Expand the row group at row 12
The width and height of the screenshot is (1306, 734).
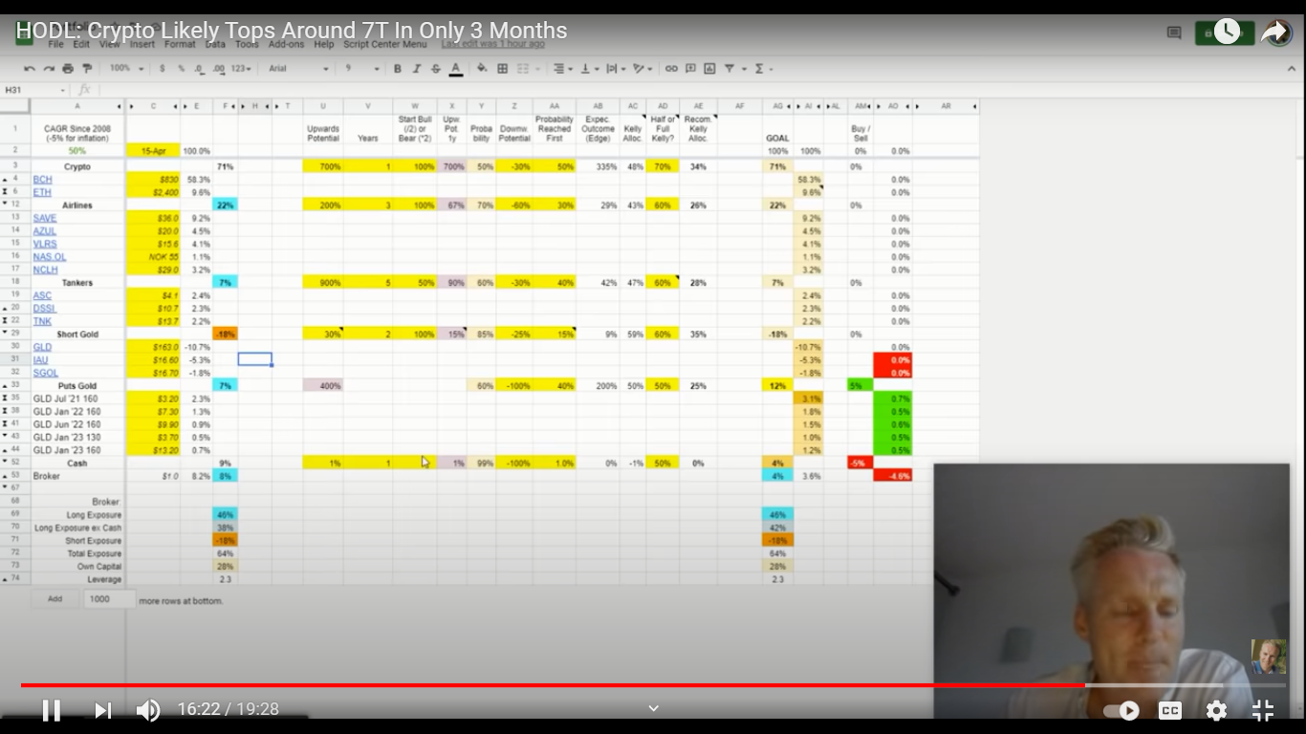5,205
